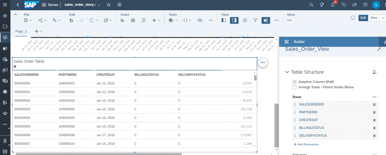This screenshot has height=155, width=386.
Task: Open the user profile avatar G
Action: pos(376,5)
